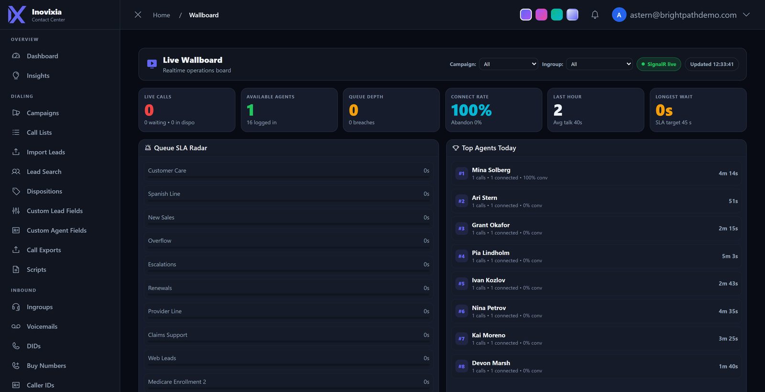Go to the Home breadcrumb
This screenshot has width=765, height=392.
coord(162,15)
